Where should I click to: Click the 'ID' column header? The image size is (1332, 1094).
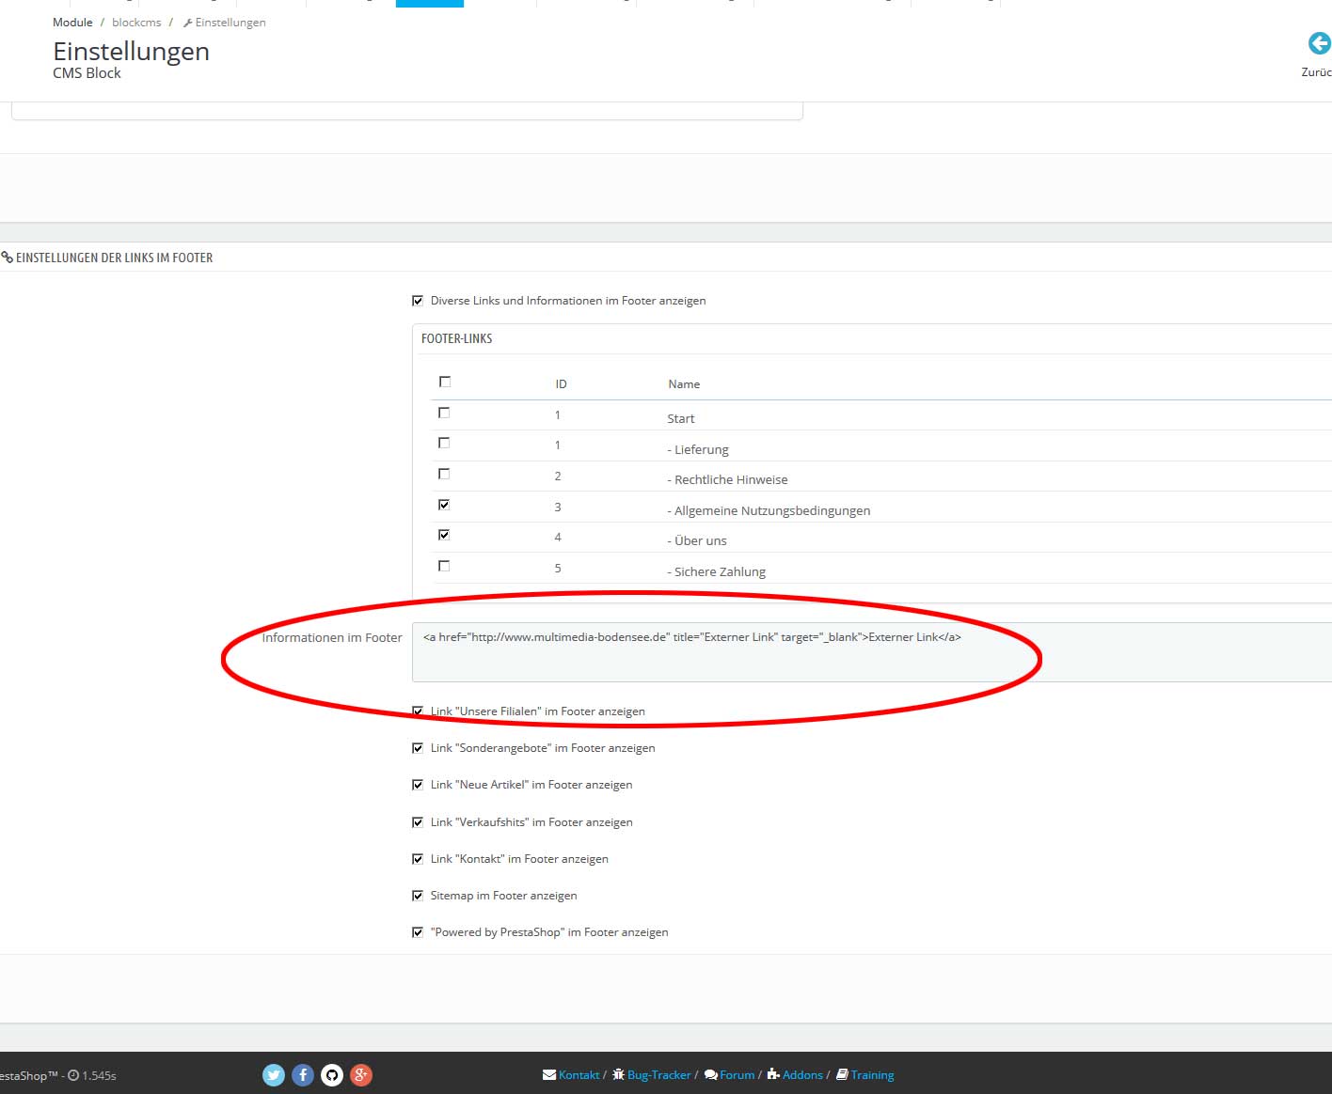[x=561, y=384]
